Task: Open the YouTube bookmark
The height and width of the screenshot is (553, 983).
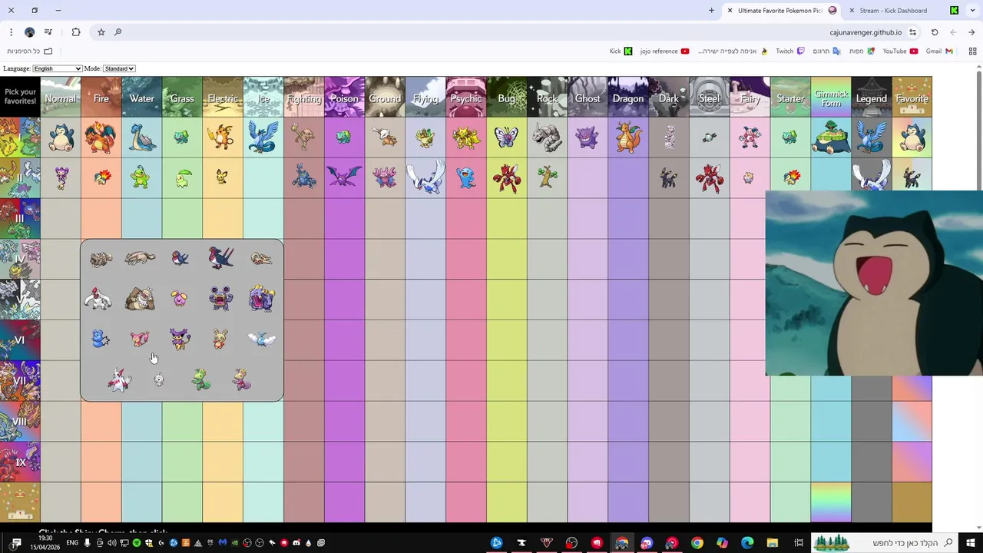Action: coord(900,51)
